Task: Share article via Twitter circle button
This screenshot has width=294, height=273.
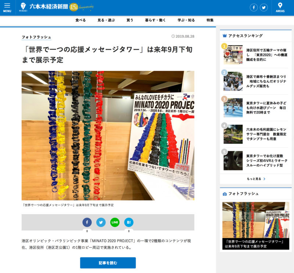Action: point(101,222)
